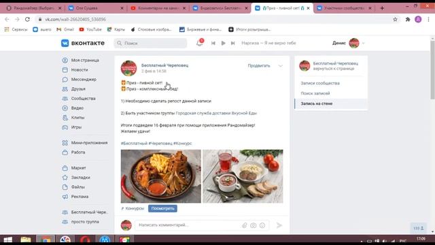This screenshot has width=435, height=245.
Task: Click the Работа briefcase icon
Action: click(65, 152)
